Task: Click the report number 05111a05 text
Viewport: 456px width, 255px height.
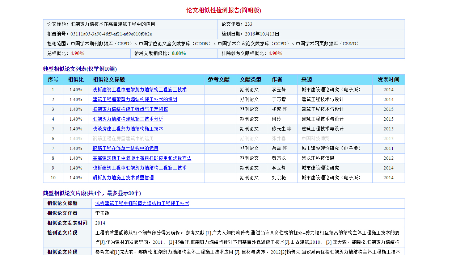Action: (x=111, y=34)
